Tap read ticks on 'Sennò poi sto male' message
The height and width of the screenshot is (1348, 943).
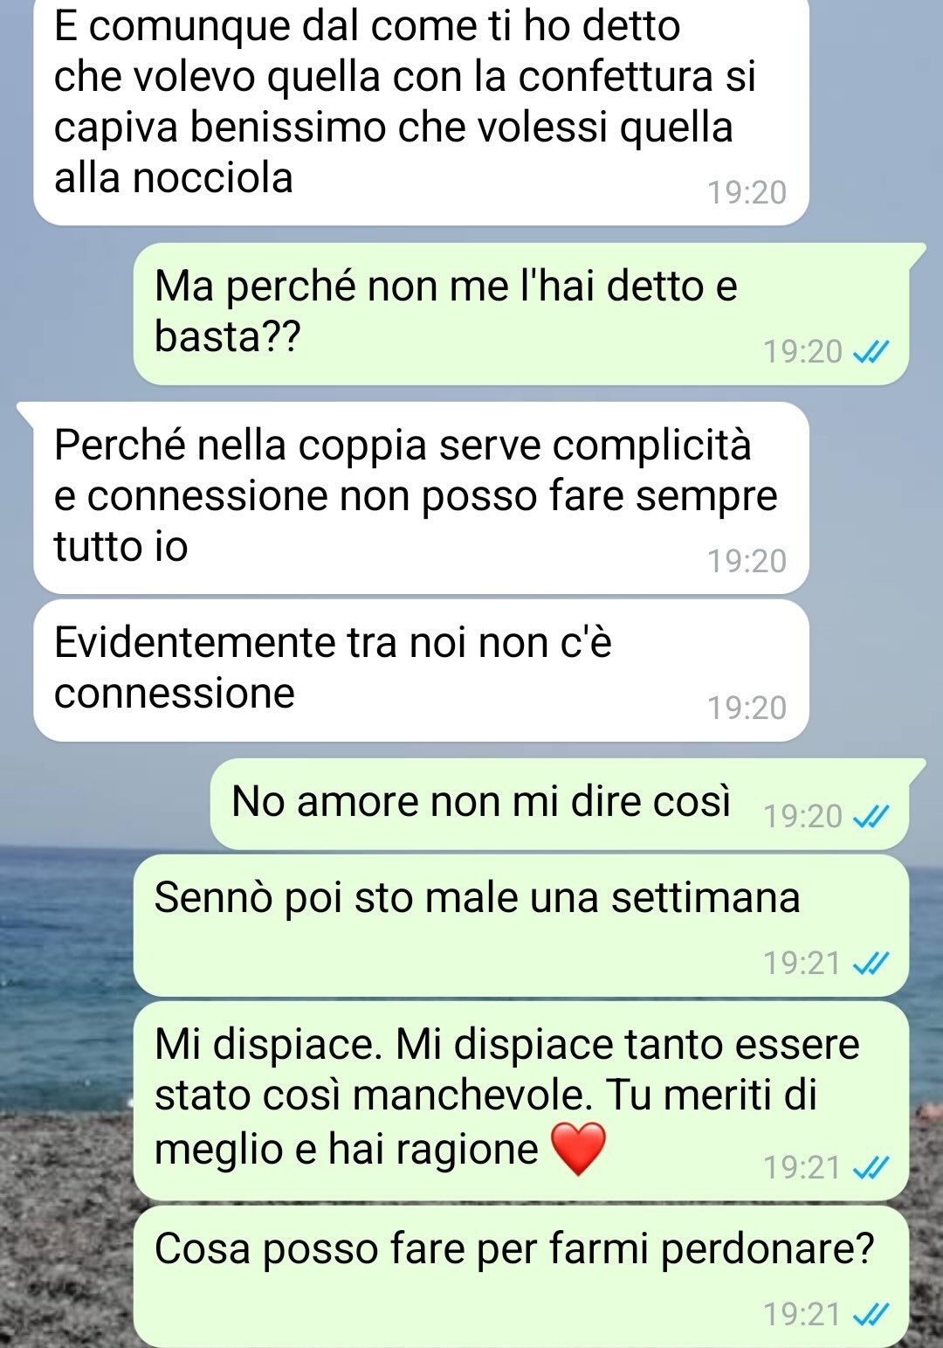[x=871, y=964]
